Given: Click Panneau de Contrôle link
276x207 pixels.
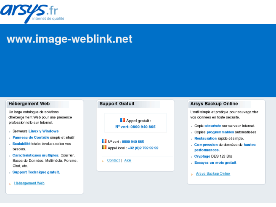Looking at the screenshot, I should click(x=31, y=137).
